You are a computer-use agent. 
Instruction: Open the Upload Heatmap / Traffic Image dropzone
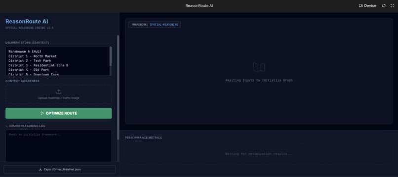point(58,94)
